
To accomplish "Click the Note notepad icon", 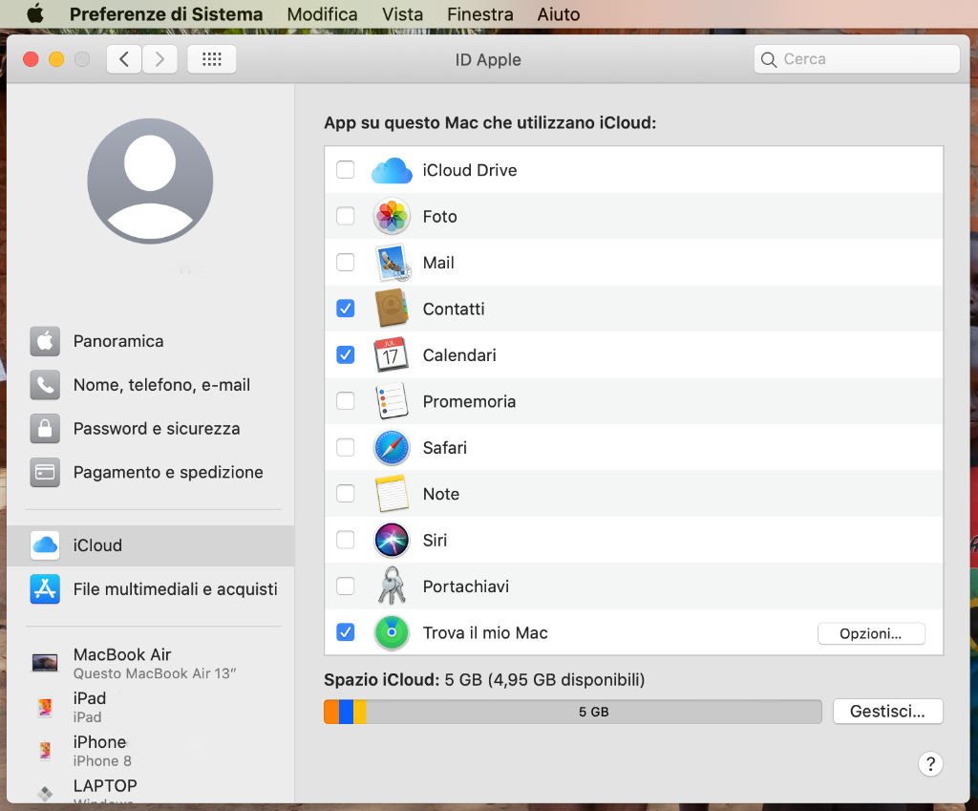I will click(392, 494).
